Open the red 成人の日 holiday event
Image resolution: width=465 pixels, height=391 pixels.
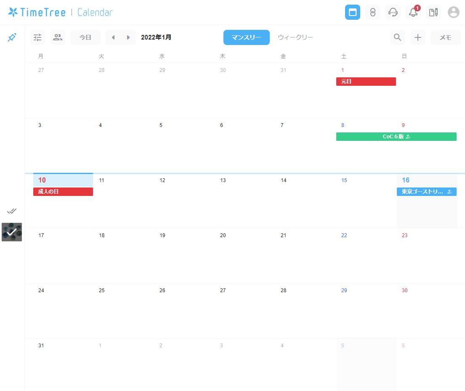(x=63, y=192)
